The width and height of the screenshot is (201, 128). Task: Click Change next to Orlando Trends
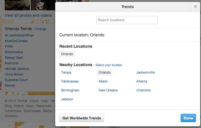click(x=40, y=29)
